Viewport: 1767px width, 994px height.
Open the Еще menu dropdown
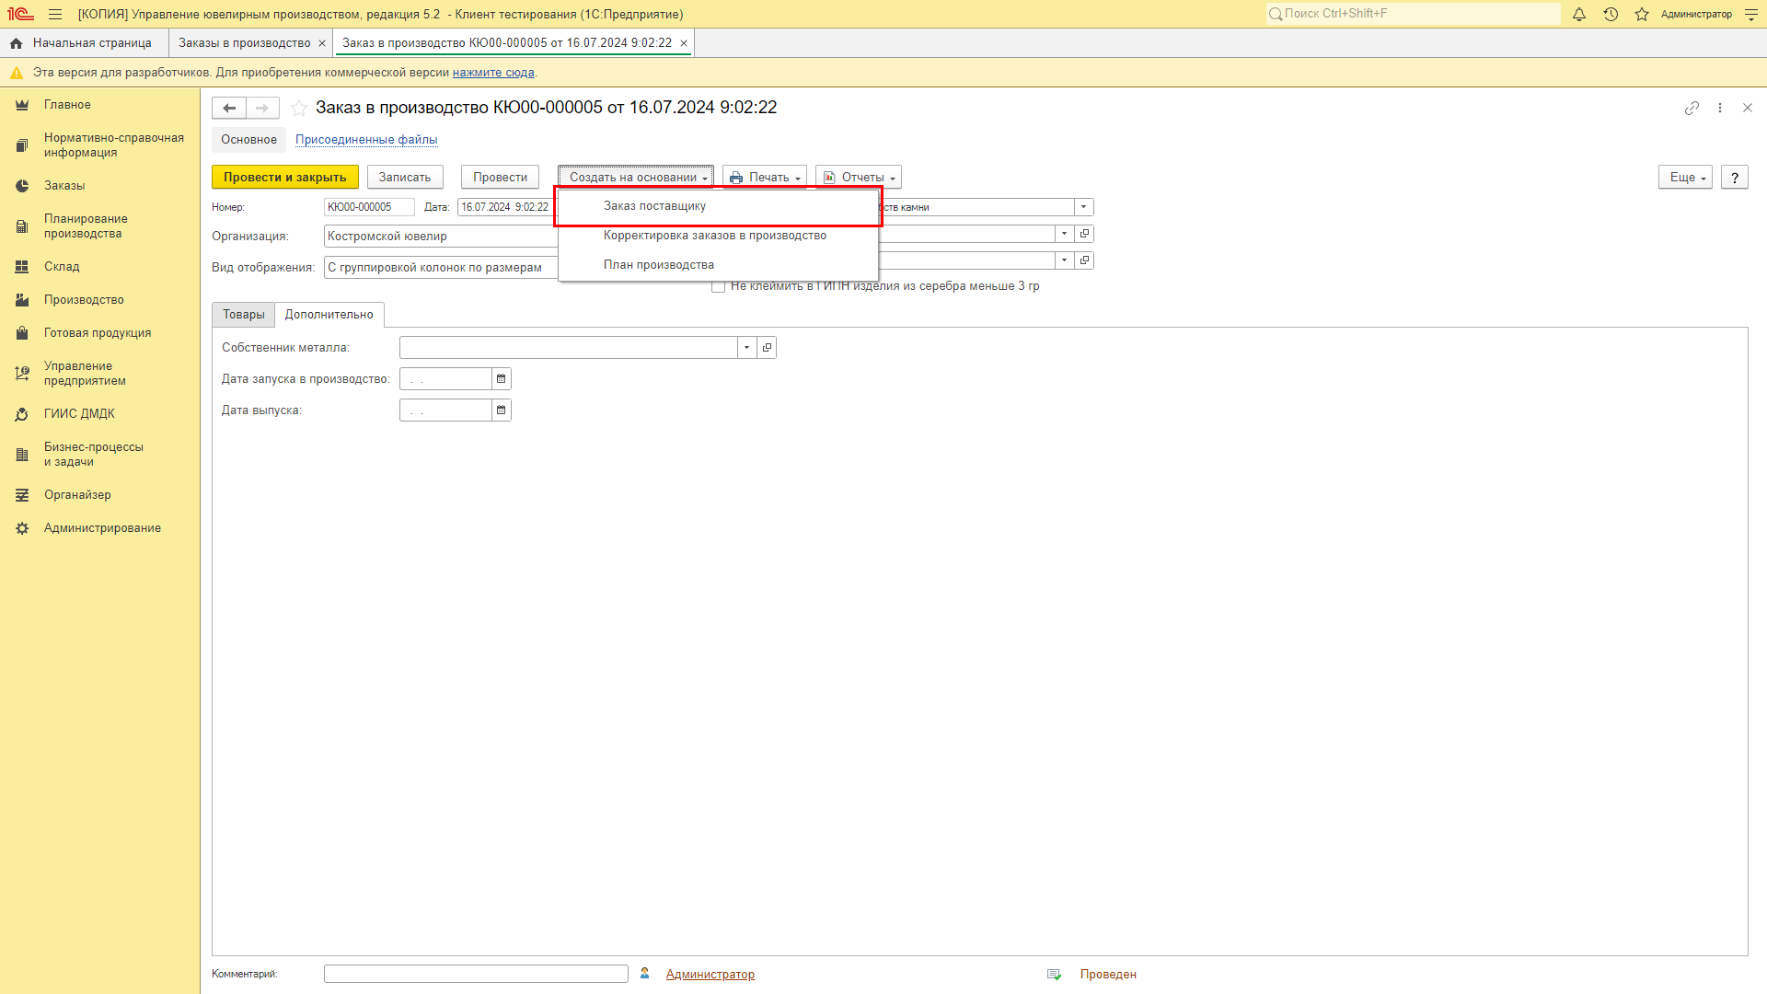(1686, 178)
